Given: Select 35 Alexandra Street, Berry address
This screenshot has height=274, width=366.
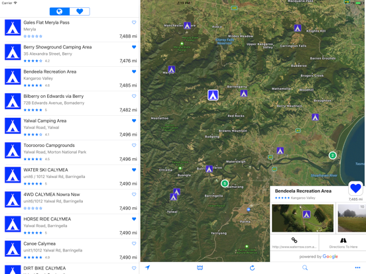Looking at the screenshot, I should pyautogui.click(x=48, y=54).
